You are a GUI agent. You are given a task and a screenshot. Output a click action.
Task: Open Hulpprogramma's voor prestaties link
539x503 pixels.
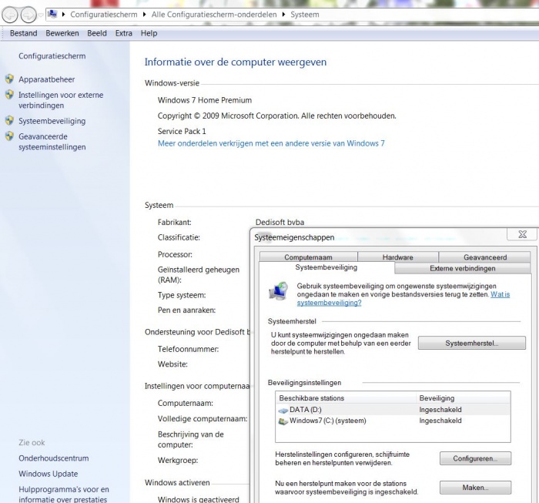point(64,494)
